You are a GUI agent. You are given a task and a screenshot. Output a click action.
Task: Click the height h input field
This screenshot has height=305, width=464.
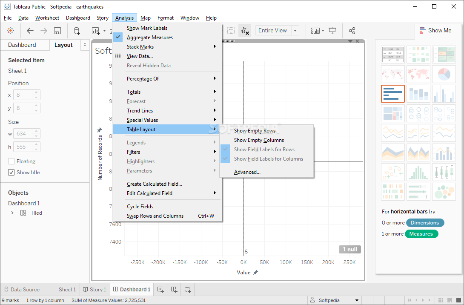(x=24, y=147)
